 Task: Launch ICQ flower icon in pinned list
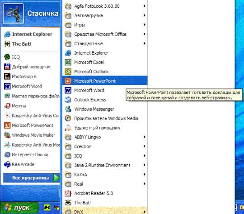[7, 57]
